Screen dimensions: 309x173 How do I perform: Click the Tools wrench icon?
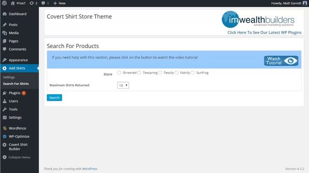(x=5, y=109)
